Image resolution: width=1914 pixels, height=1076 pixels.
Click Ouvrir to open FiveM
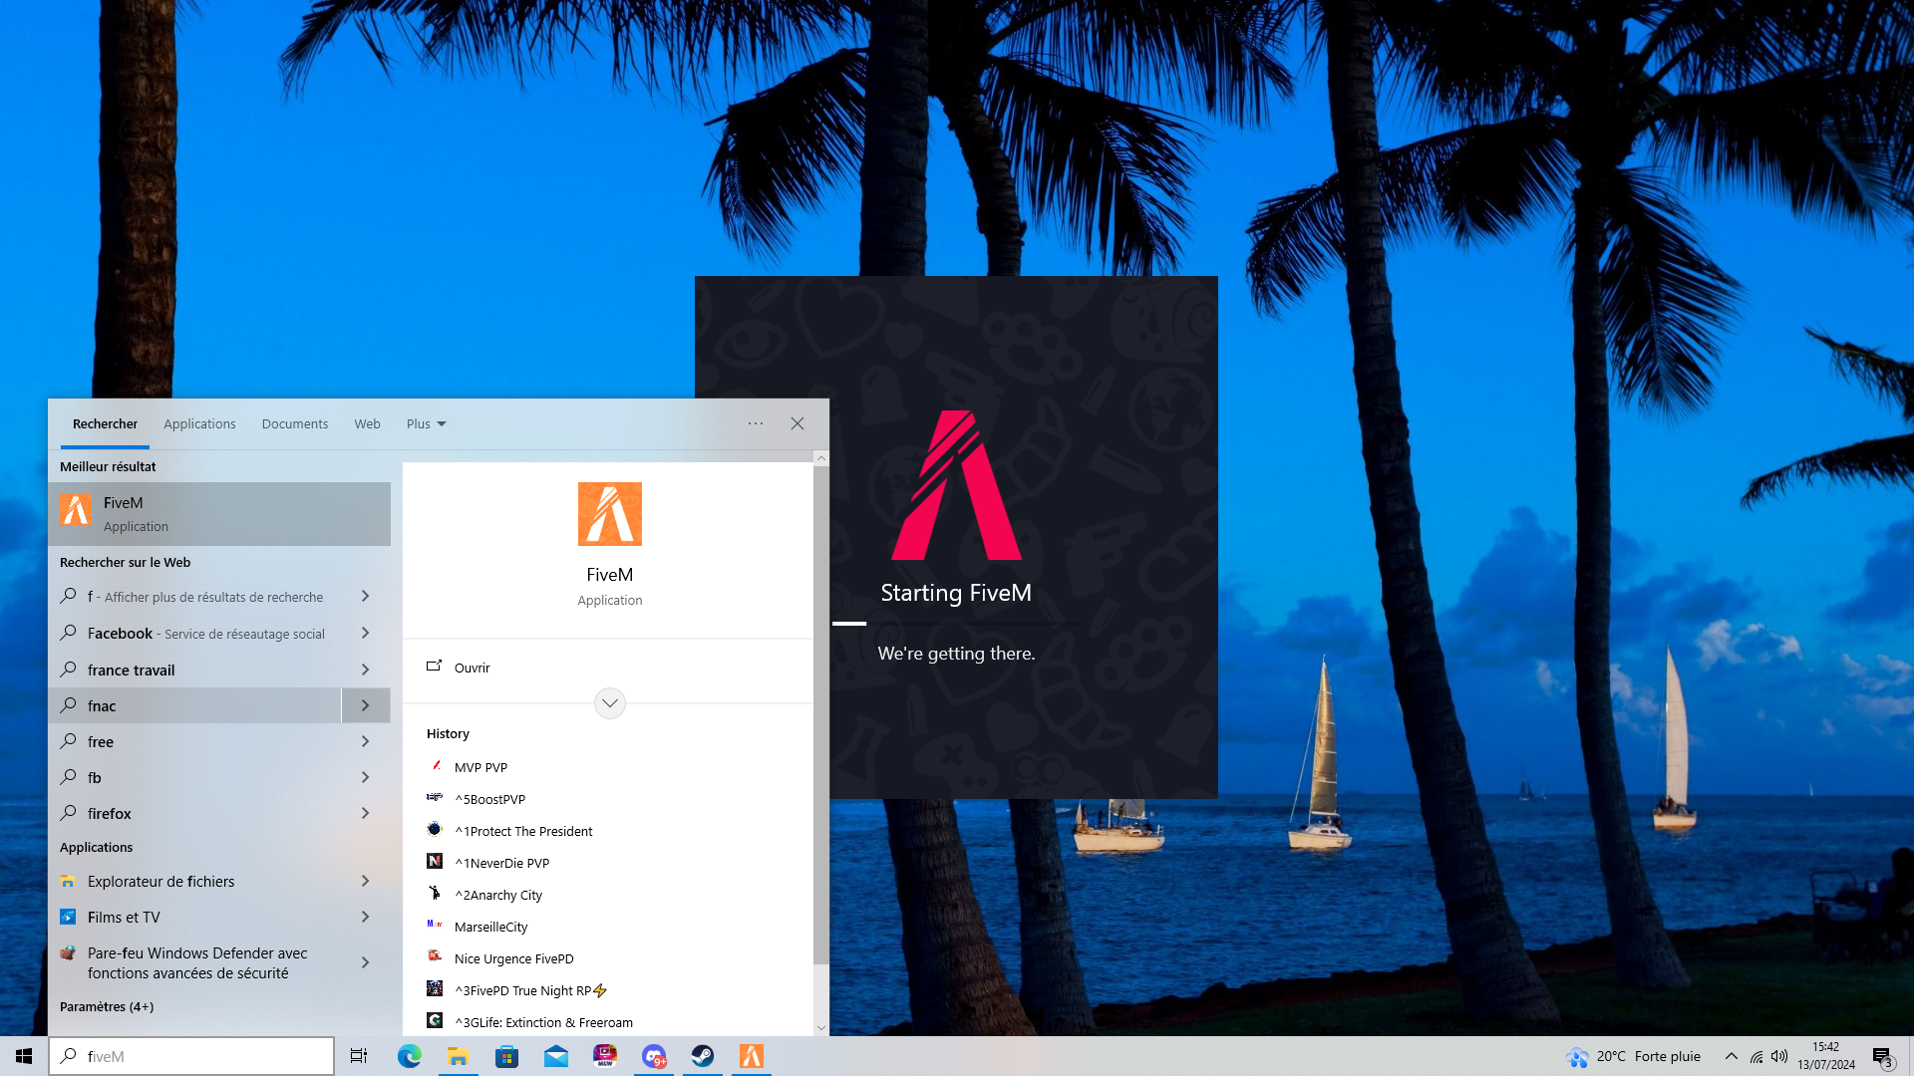472,668
